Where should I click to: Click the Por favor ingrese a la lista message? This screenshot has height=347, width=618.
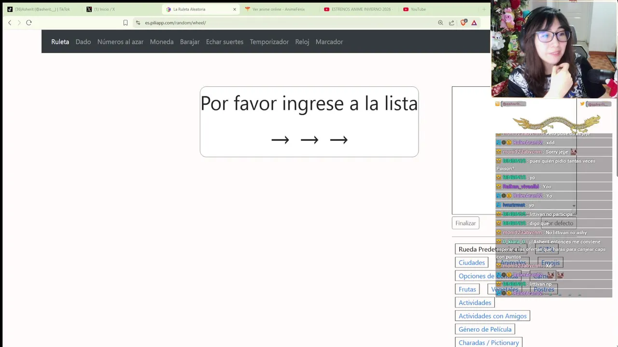(x=309, y=104)
